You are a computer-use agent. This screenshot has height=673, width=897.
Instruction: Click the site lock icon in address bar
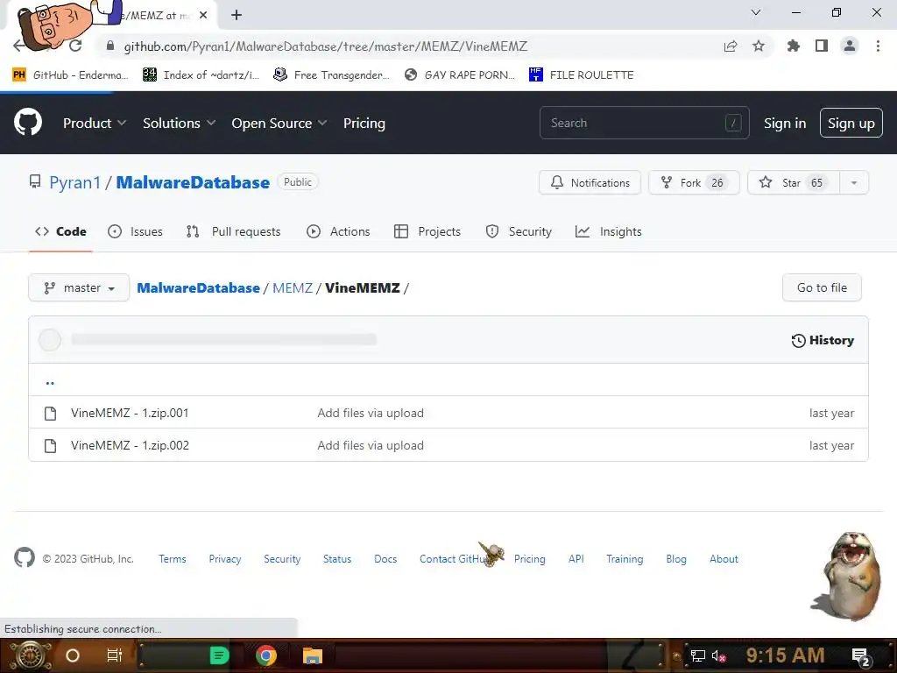tap(110, 46)
